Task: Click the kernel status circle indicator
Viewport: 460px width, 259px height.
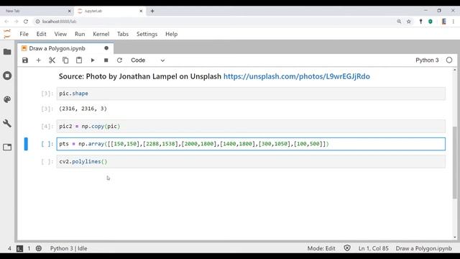Action: coord(449,60)
